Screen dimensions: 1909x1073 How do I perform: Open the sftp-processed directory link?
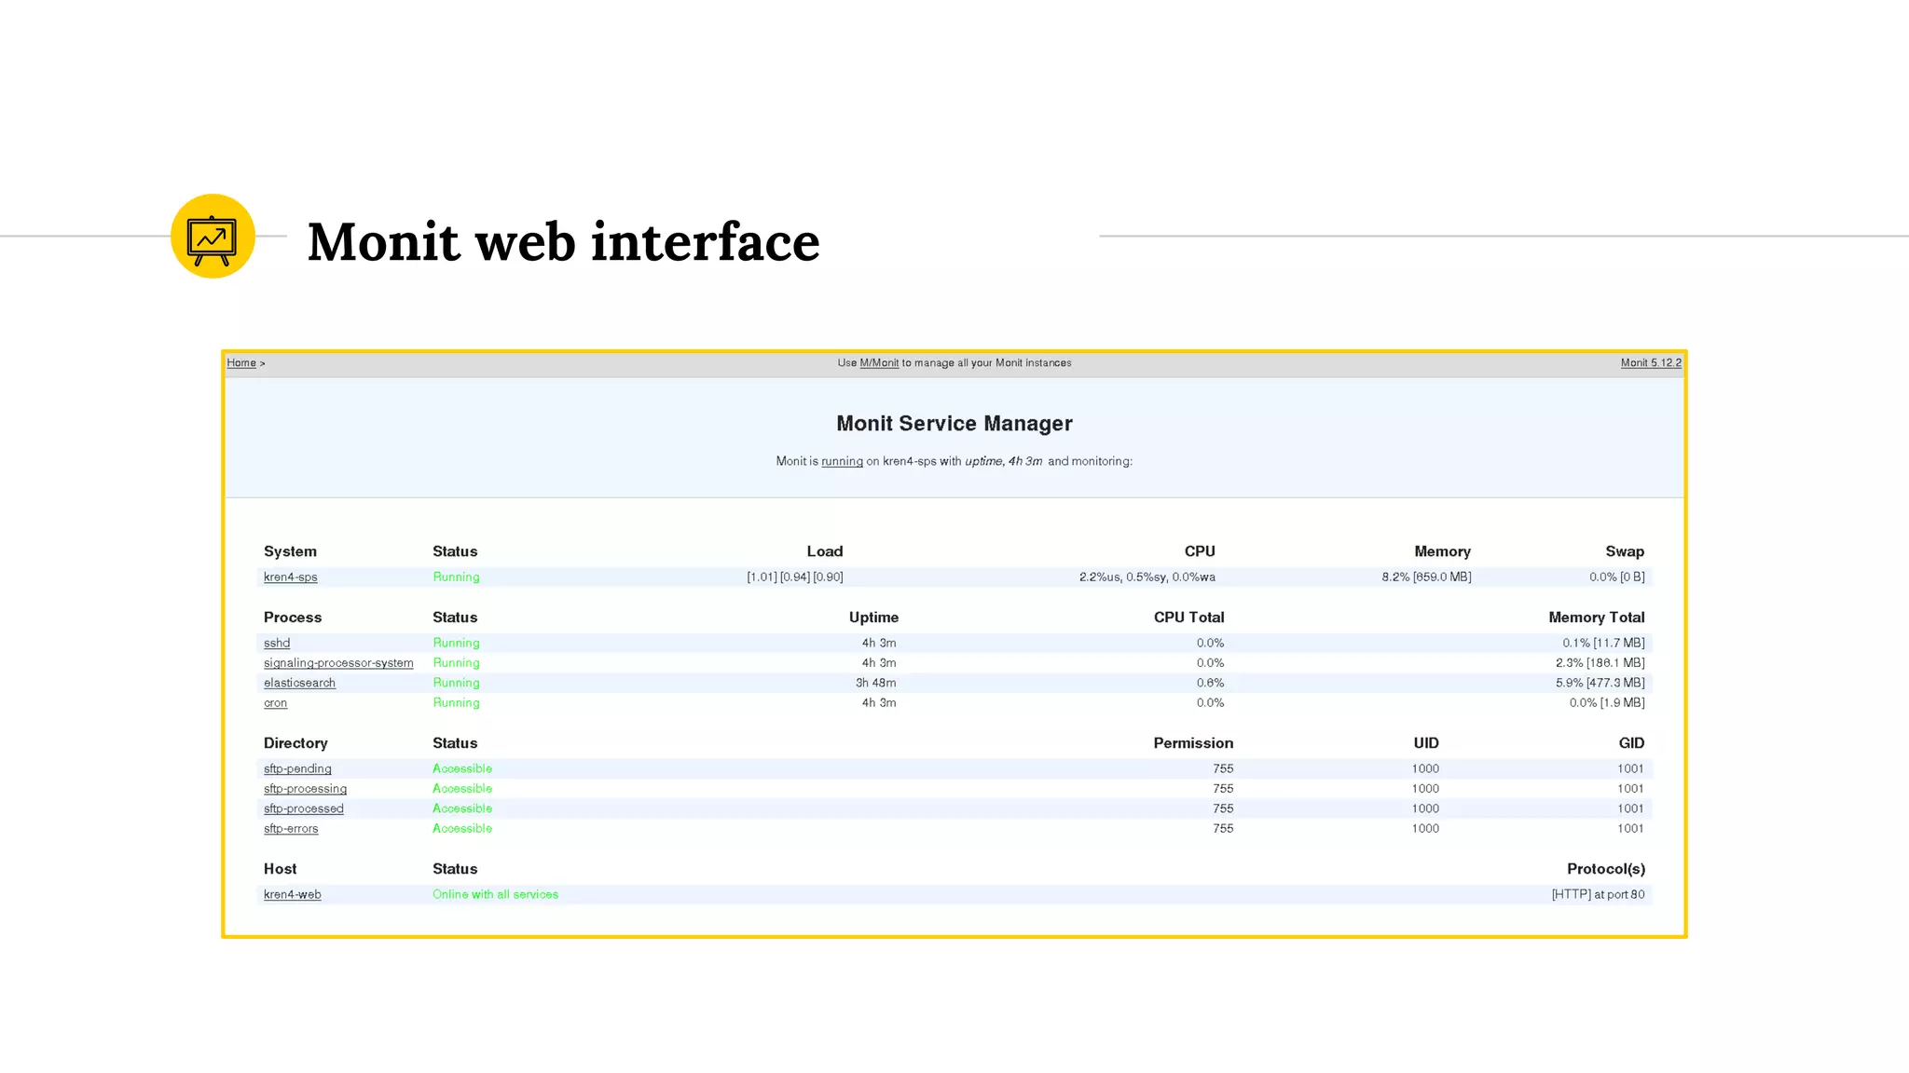[x=304, y=808]
